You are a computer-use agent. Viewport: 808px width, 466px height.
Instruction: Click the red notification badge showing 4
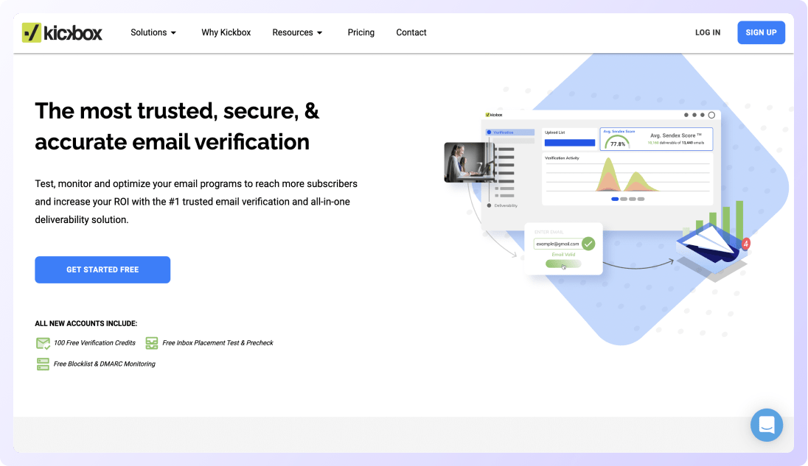746,243
